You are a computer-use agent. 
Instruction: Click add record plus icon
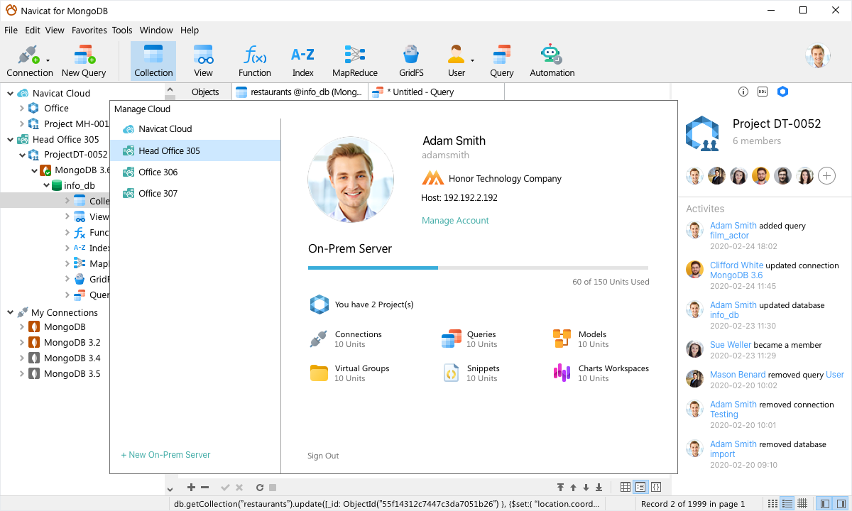click(191, 488)
